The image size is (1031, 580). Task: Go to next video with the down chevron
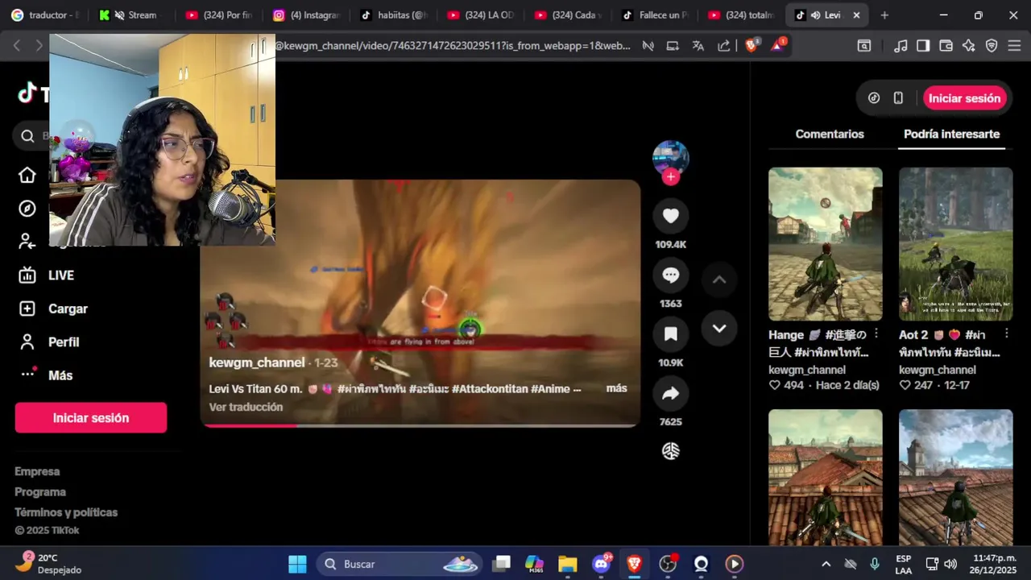click(x=719, y=328)
